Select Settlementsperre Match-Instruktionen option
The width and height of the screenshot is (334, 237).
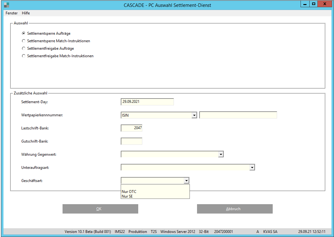23,41
